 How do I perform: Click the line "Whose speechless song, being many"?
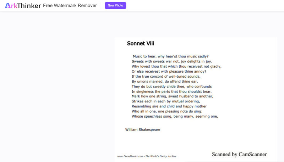[x=175, y=116]
